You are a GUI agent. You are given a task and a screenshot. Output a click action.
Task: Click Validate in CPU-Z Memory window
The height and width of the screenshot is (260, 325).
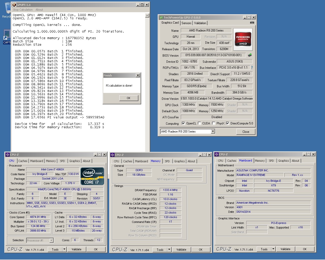coord(181,250)
